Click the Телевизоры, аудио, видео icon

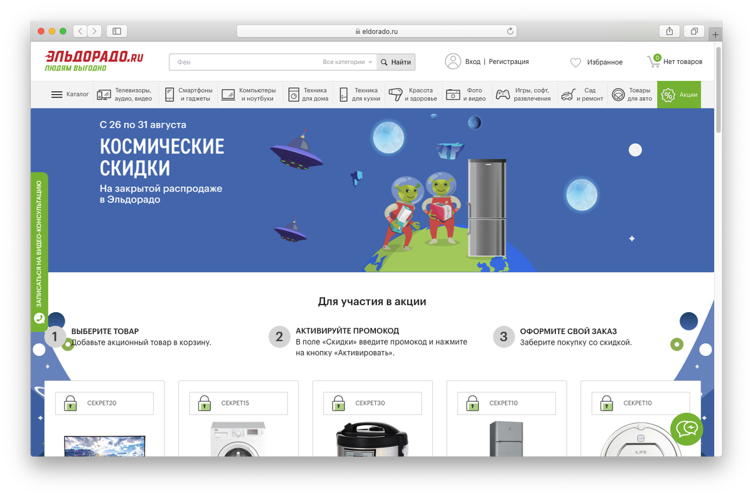104,95
